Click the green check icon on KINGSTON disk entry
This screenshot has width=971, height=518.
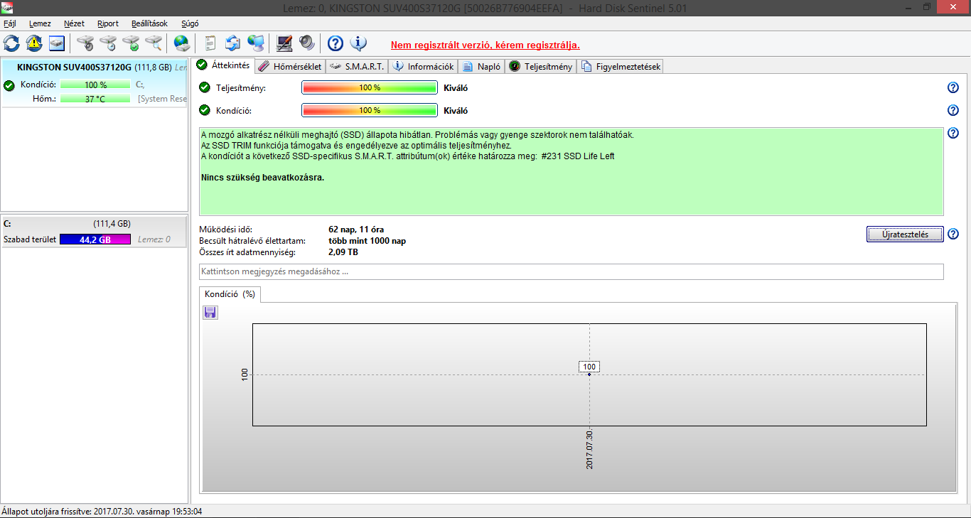click(x=9, y=85)
